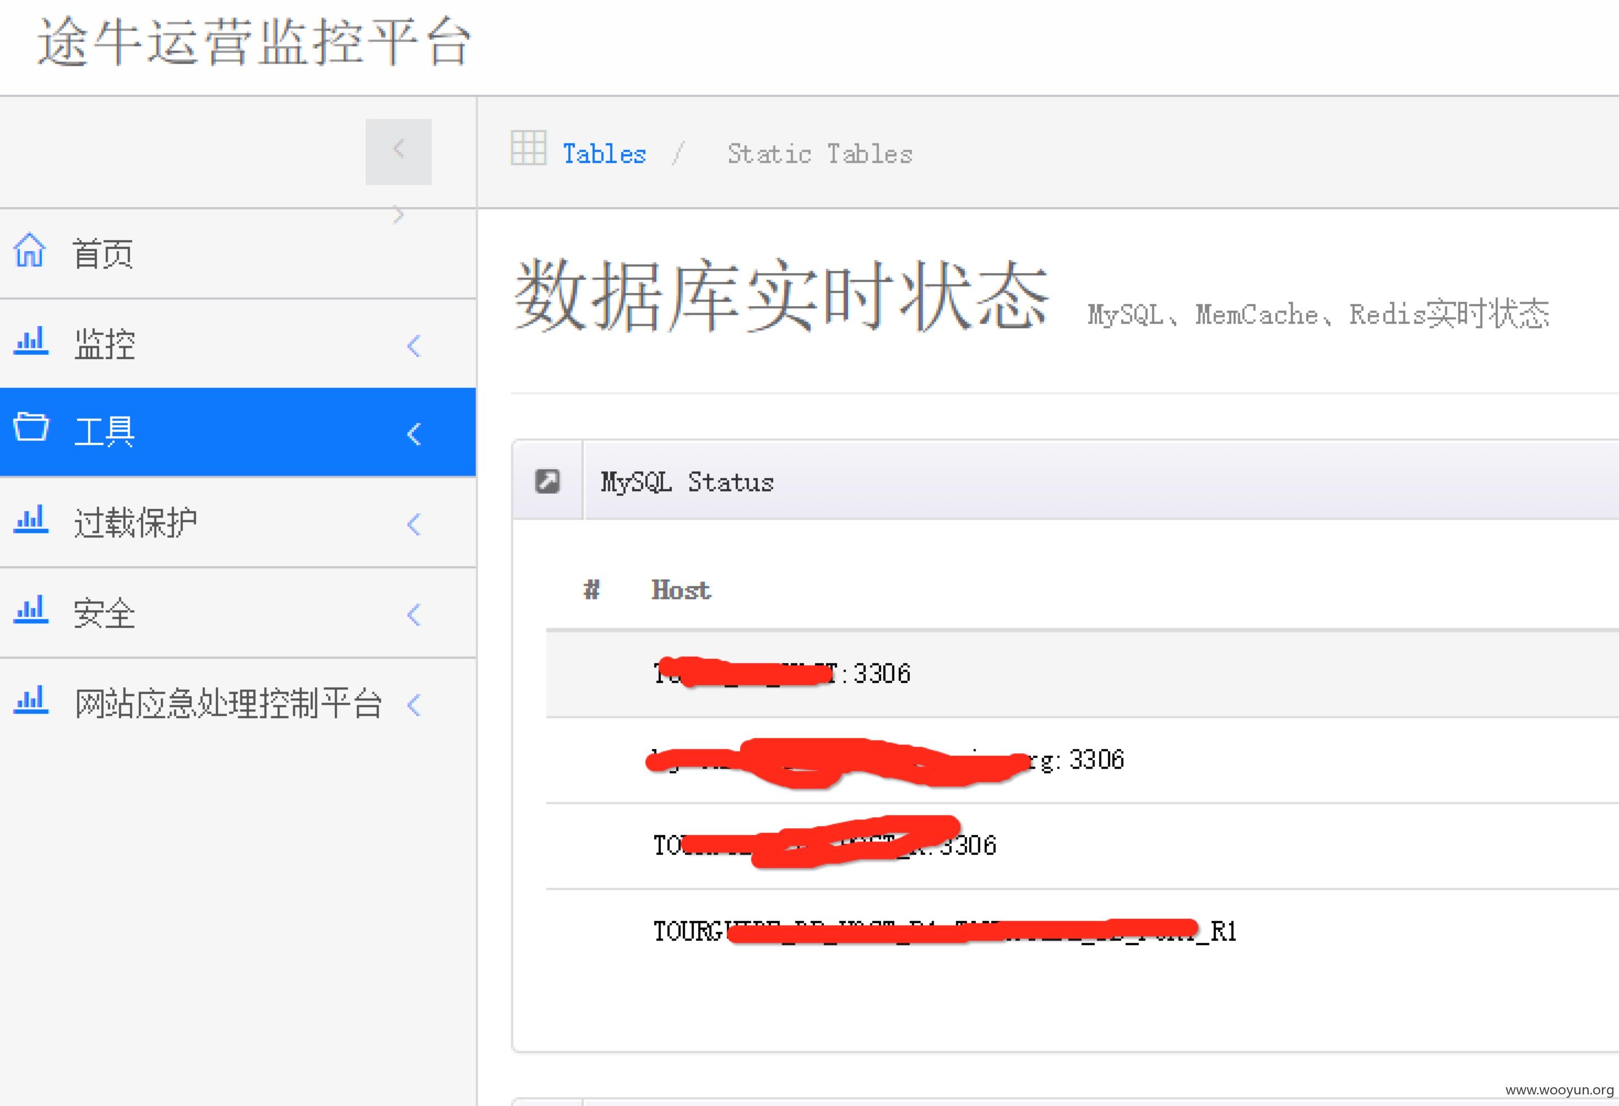Expand the 网站应急处理控制平台 chevron
This screenshot has height=1106, width=1619.
415,705
